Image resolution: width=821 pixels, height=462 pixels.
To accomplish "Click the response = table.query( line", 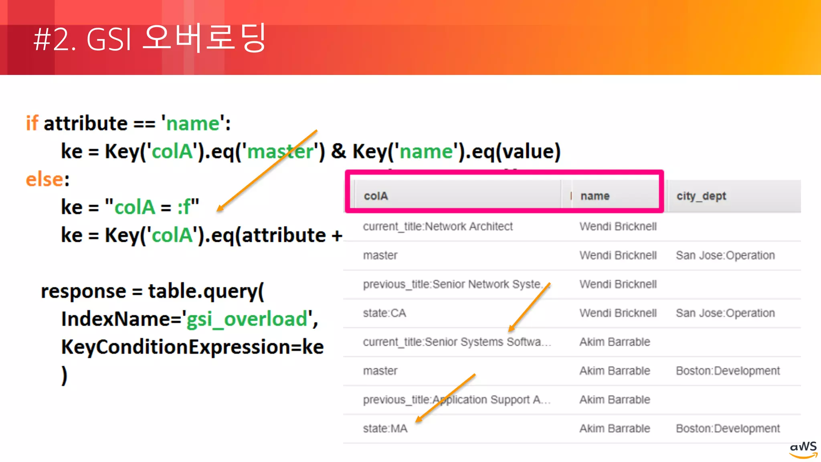I will pyautogui.click(x=152, y=291).
